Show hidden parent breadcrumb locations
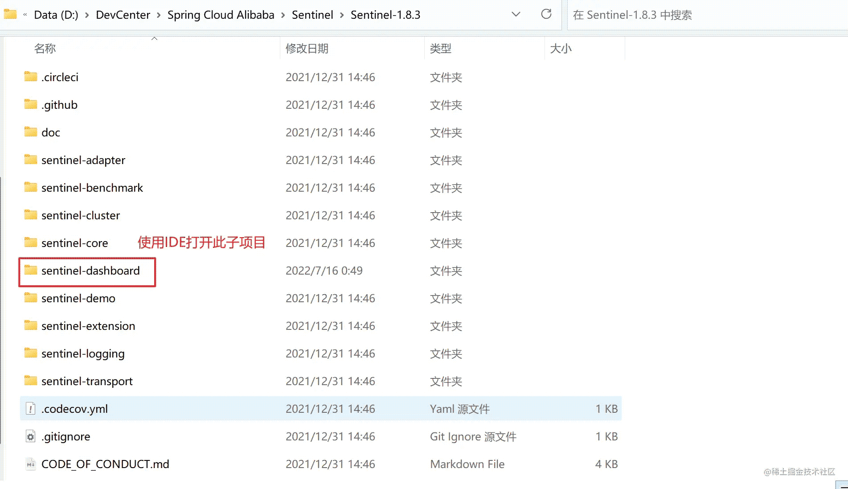The height and width of the screenshot is (489, 848). click(25, 15)
